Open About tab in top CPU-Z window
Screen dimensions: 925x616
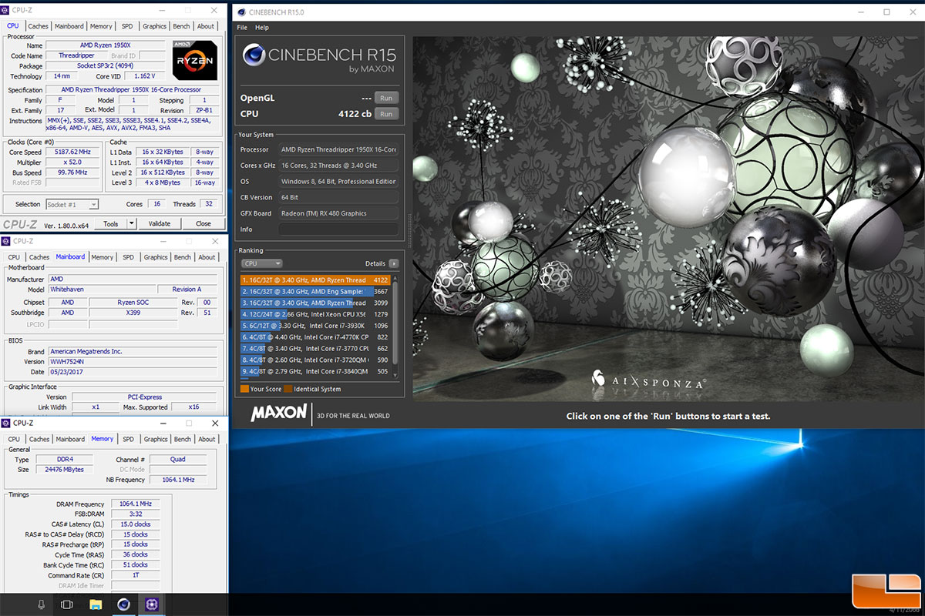point(206,26)
